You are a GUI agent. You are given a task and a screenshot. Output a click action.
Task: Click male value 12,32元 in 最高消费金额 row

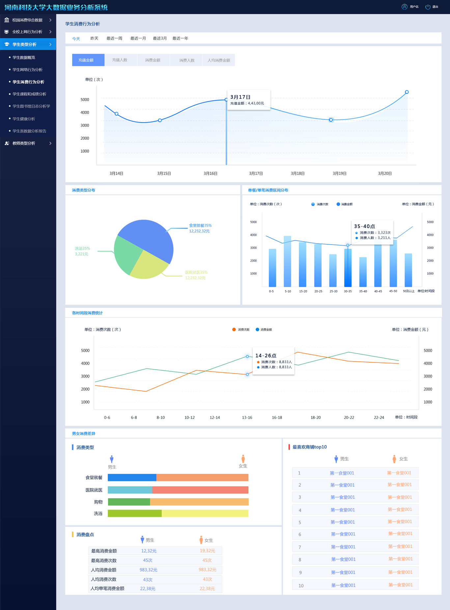(149, 551)
